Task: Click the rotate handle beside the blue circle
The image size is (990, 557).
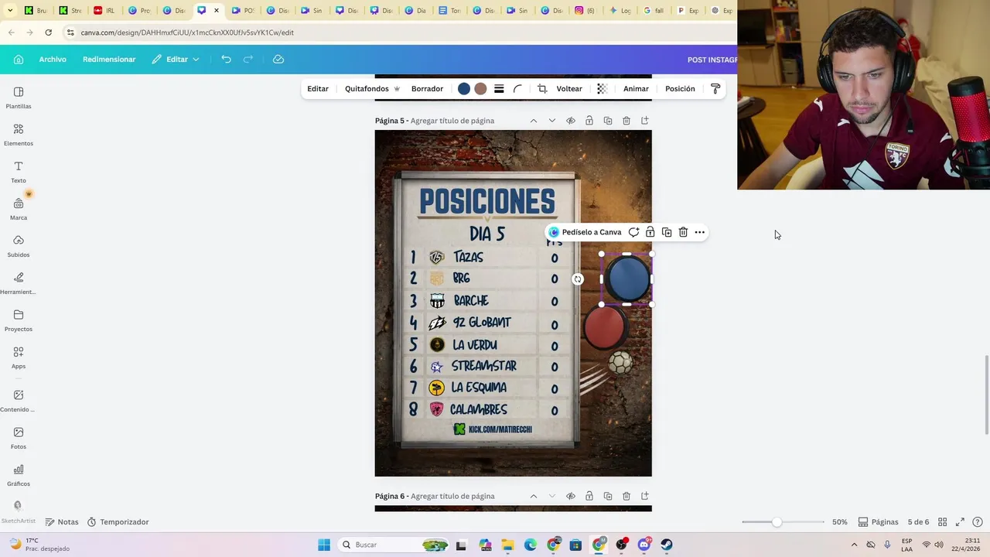Action: [x=578, y=279]
